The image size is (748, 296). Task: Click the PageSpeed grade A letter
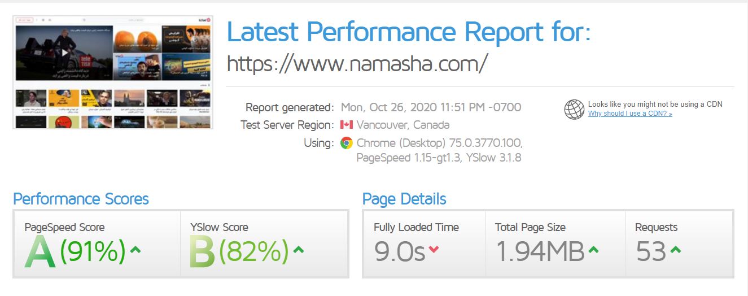coord(40,252)
